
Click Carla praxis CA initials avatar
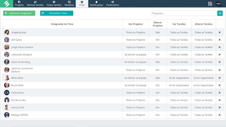[7, 93]
